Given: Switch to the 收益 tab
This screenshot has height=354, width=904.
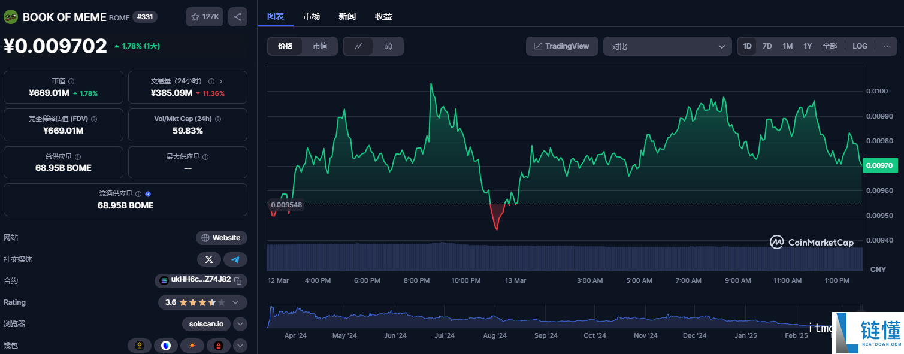Looking at the screenshot, I should [x=383, y=16].
